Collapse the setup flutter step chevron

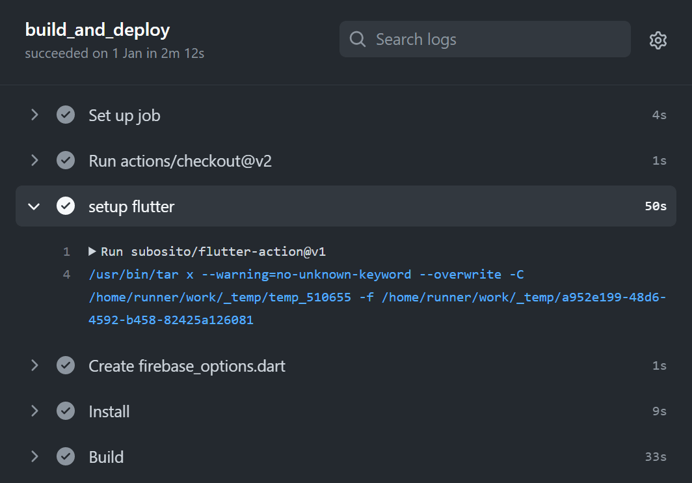[x=34, y=206]
